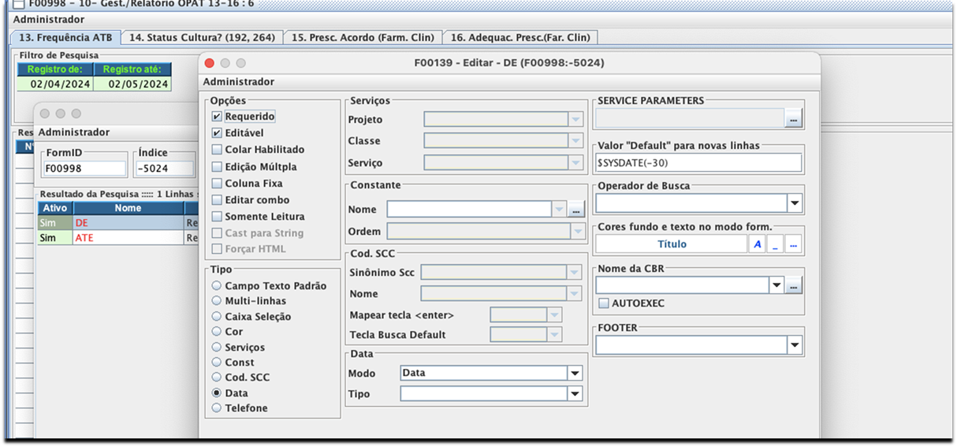Viewport: 957px width, 447px height.
Task: Select the Serviços type radio button
Action: (217, 348)
